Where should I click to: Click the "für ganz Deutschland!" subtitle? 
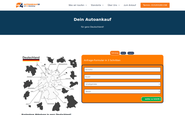point(92,27)
